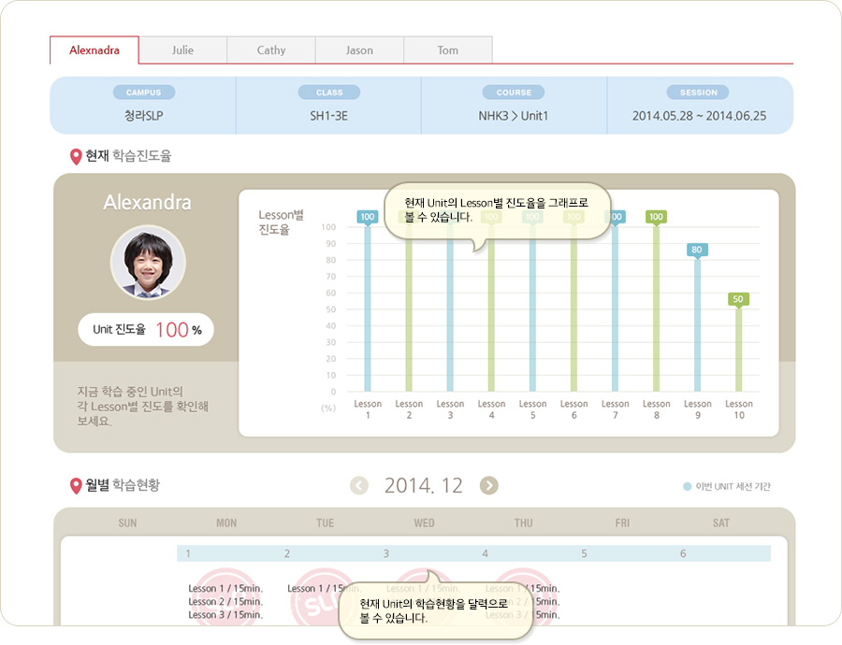Click the CAMPUS label badge

(144, 93)
